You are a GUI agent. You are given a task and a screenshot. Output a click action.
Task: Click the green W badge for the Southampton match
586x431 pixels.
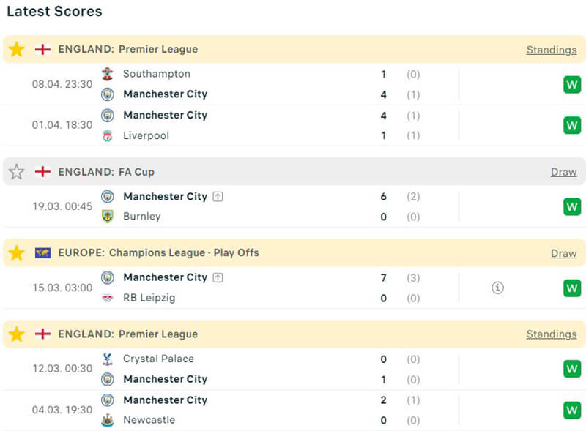click(572, 84)
